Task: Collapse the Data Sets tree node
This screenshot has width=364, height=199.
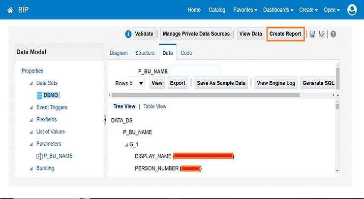Action: (31, 83)
